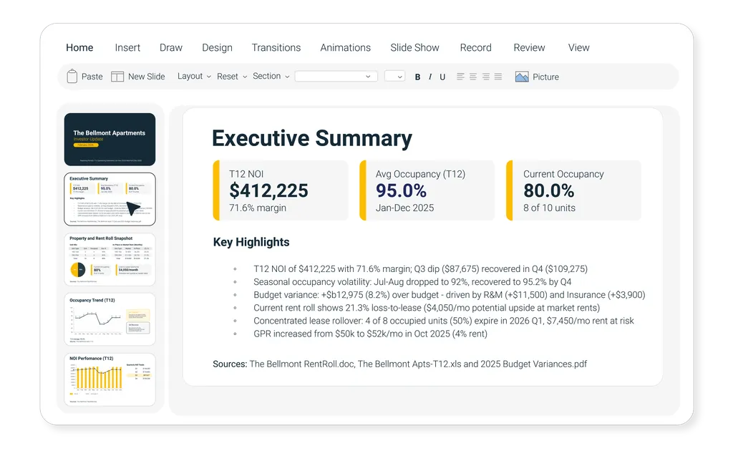Click the New Slide icon
Viewport: 733px width, 451px height.
point(117,77)
